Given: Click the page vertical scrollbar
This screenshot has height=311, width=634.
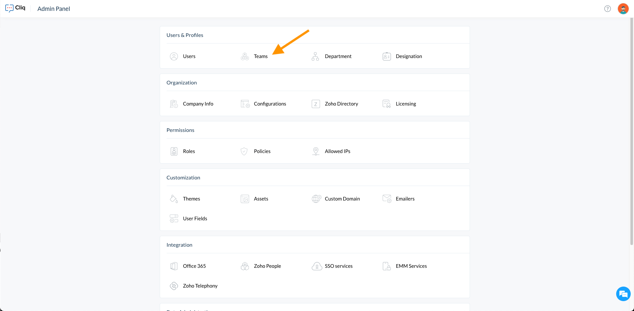Looking at the screenshot, I should pyautogui.click(x=632, y=132).
